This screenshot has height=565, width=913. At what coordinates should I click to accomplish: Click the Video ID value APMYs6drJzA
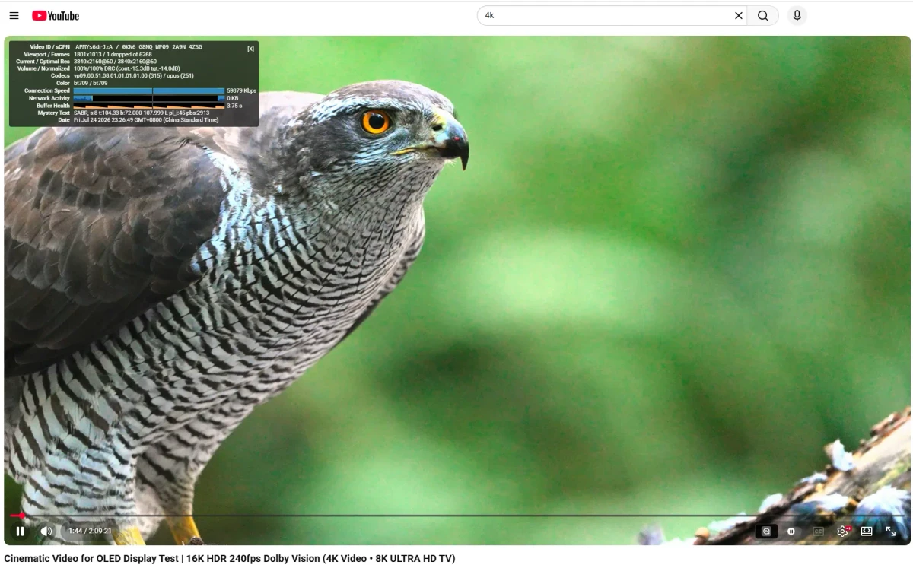[x=96, y=47]
